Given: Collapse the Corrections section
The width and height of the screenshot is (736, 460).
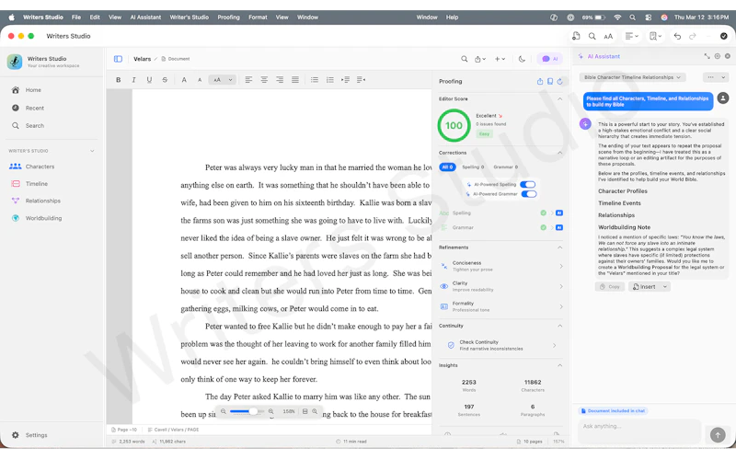Looking at the screenshot, I should click(x=559, y=153).
